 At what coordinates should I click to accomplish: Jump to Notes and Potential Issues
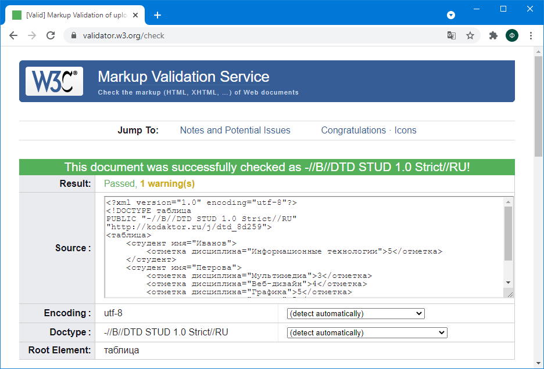pyautogui.click(x=235, y=131)
